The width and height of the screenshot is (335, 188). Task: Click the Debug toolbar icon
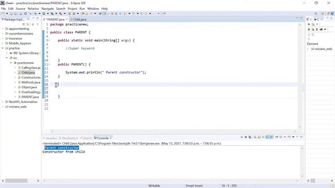36,14
